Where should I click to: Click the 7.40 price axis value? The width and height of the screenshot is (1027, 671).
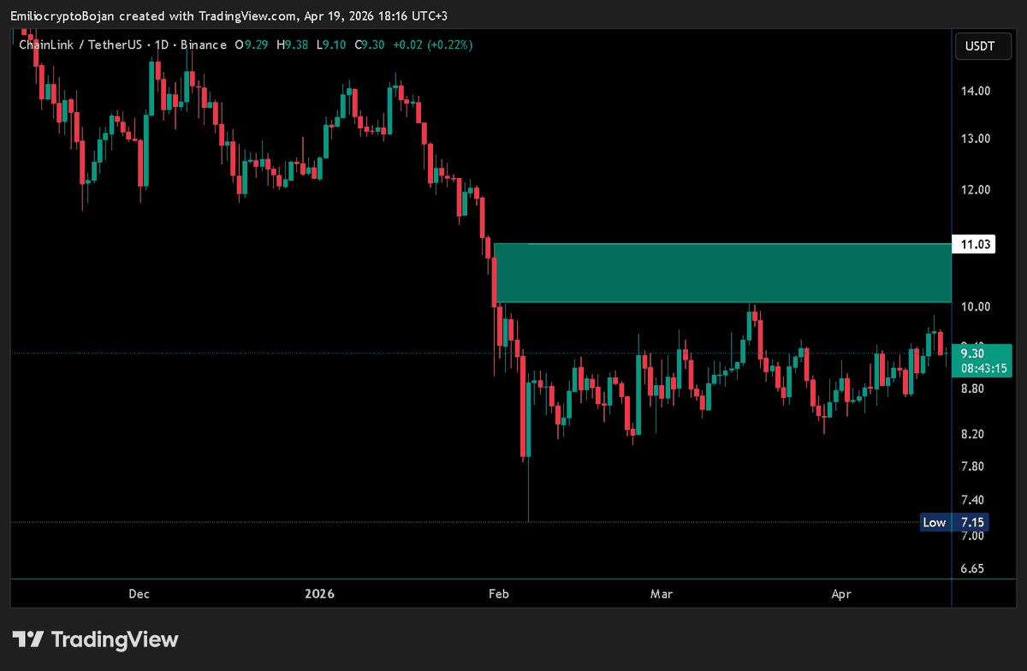[x=972, y=501]
